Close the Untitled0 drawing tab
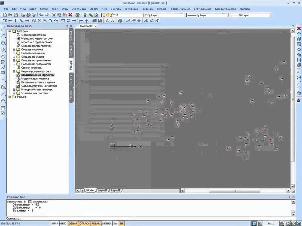The width and height of the screenshot is (302, 226). pos(96,26)
